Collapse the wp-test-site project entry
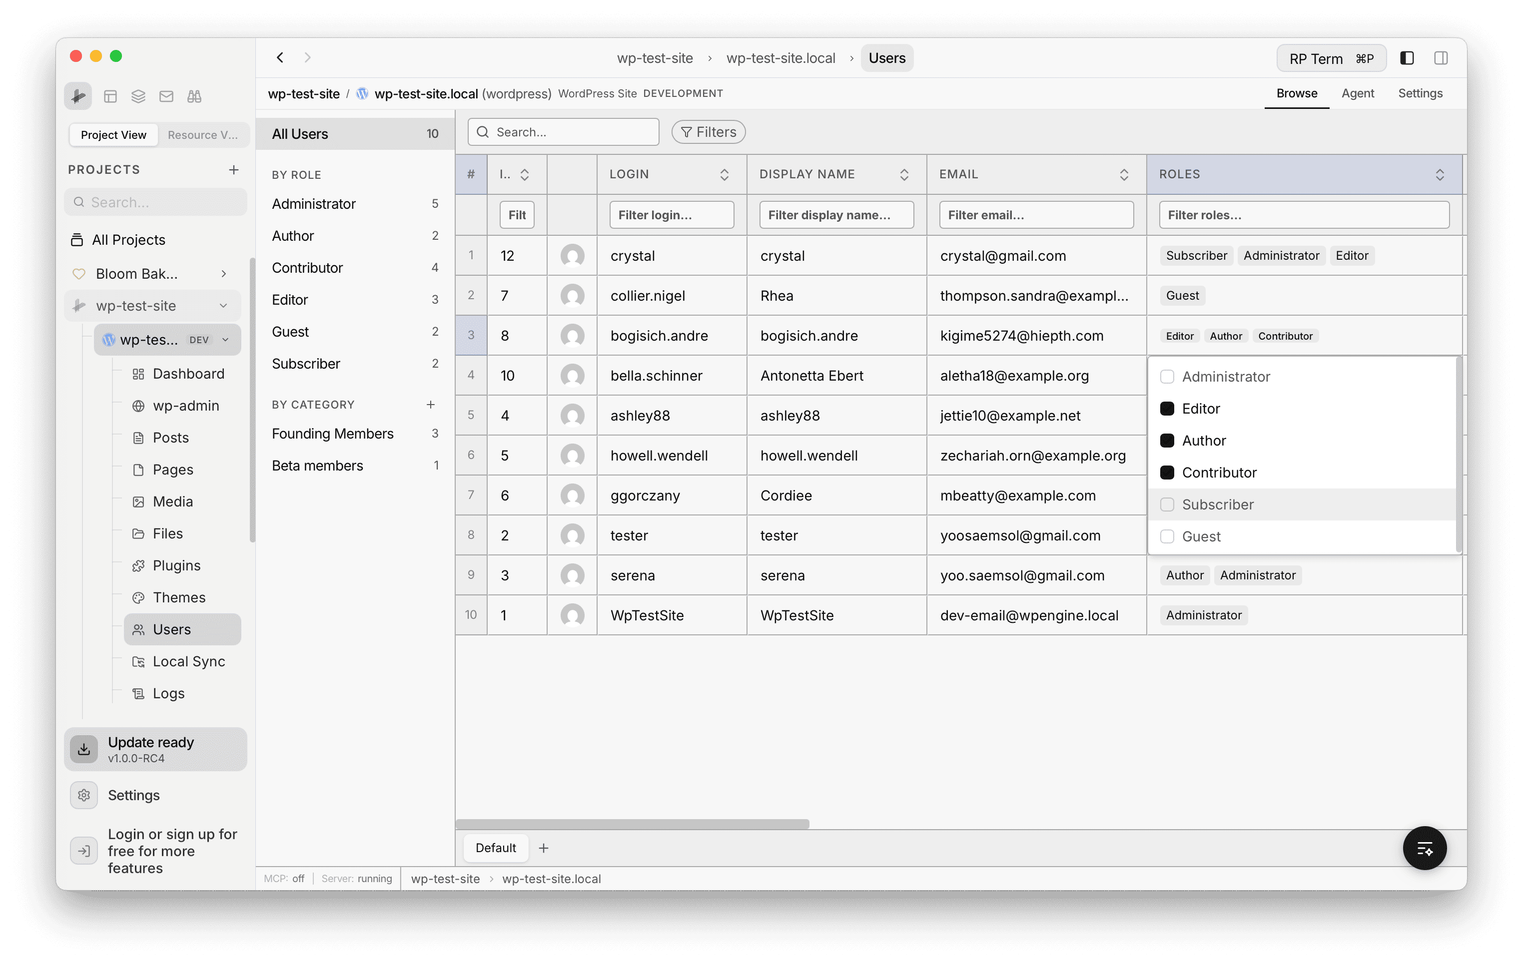1523x964 pixels. click(x=224, y=305)
